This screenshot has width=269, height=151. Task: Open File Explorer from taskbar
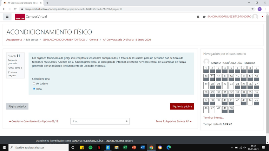pyautogui.click(x=116, y=148)
